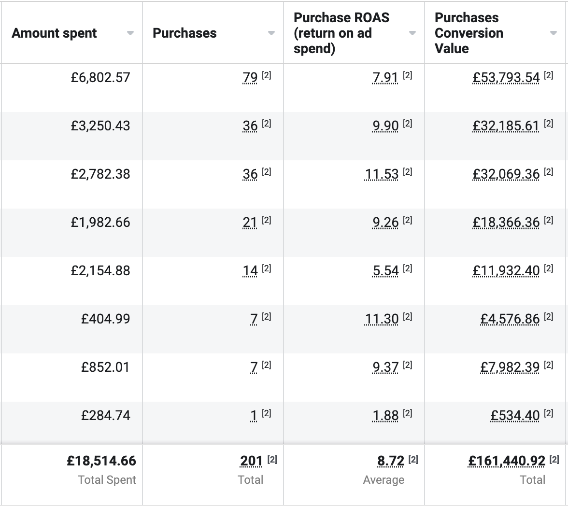Click the footnote marker beside £534.40
The height and width of the screenshot is (506, 568).
pos(548,414)
